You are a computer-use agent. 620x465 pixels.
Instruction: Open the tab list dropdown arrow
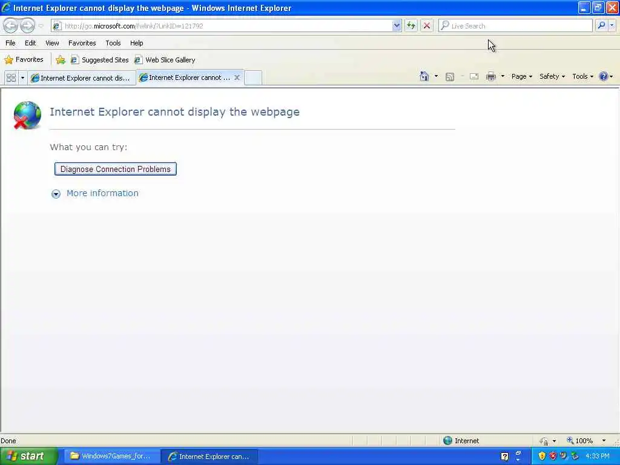tap(22, 77)
